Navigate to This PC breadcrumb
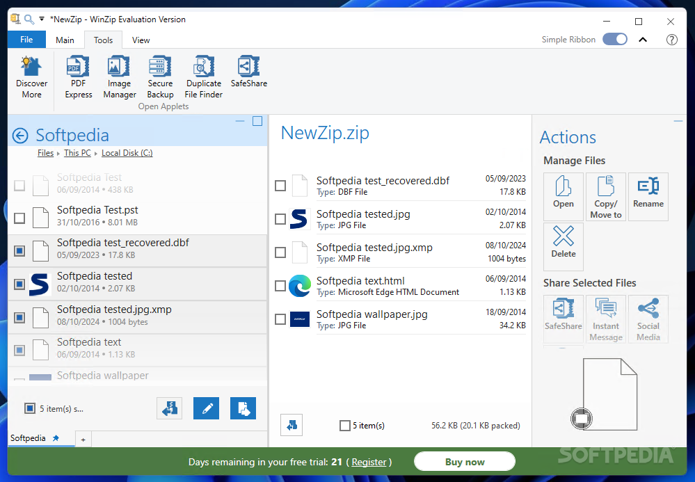Screen dimensions: 695x482 coord(77,153)
